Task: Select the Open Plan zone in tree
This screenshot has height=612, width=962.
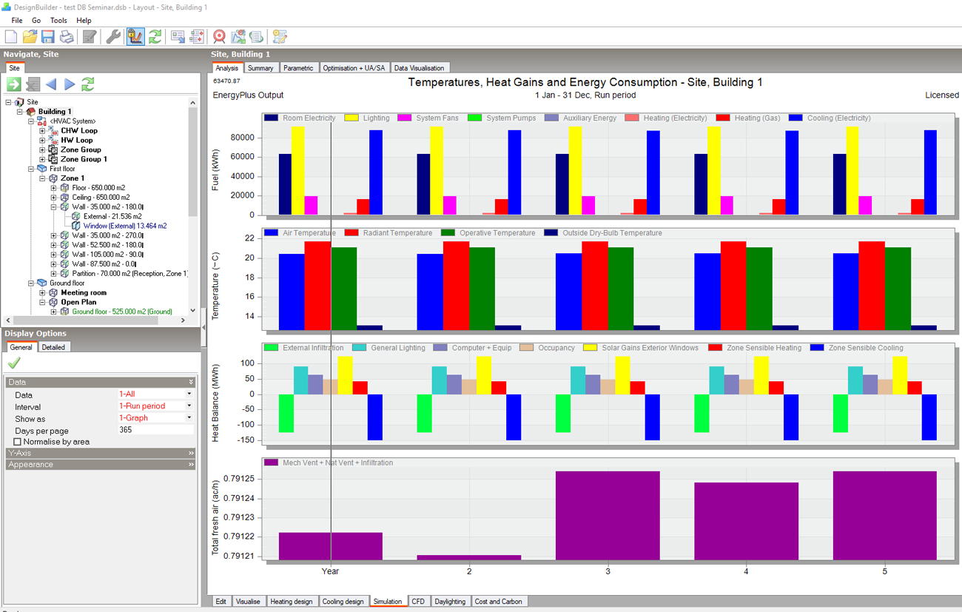Action: click(x=78, y=302)
